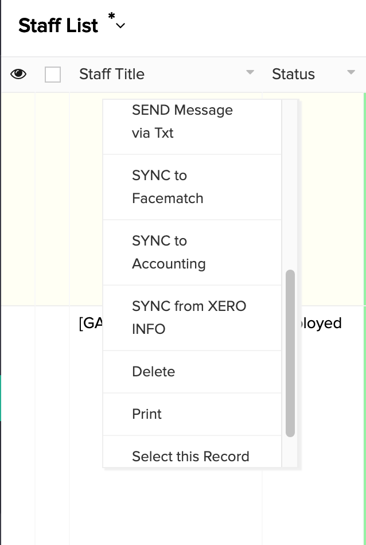The image size is (366, 545).
Task: Click the staff title cell starting with [GA
Action: (90, 324)
